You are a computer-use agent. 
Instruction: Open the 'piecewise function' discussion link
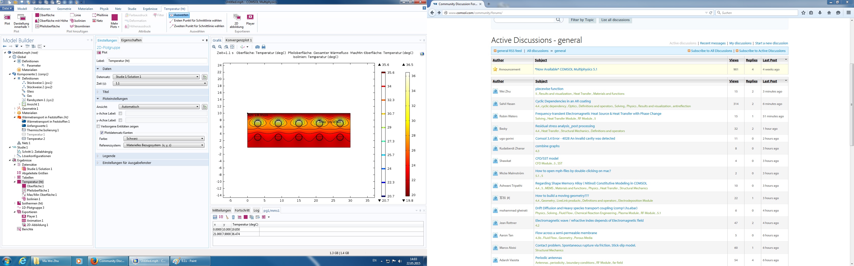point(549,89)
